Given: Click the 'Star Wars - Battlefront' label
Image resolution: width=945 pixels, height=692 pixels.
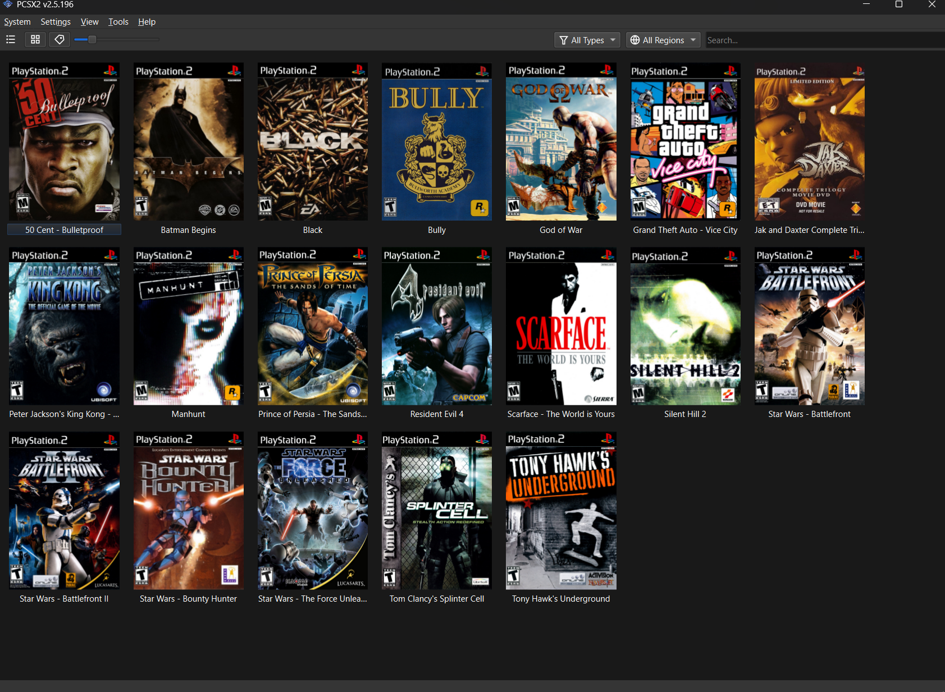Looking at the screenshot, I should pos(810,414).
